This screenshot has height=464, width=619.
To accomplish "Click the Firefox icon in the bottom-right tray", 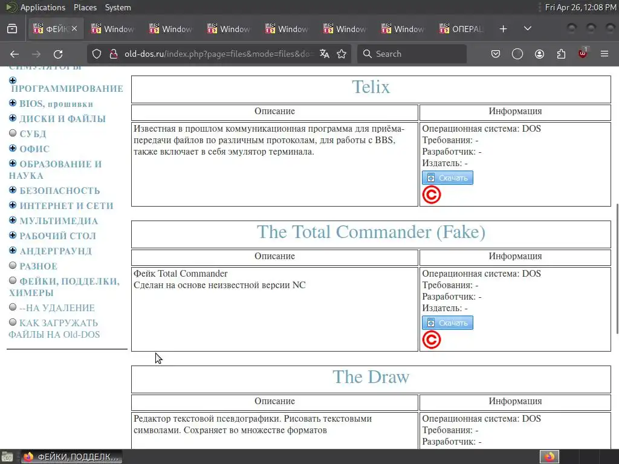I will coord(549,457).
